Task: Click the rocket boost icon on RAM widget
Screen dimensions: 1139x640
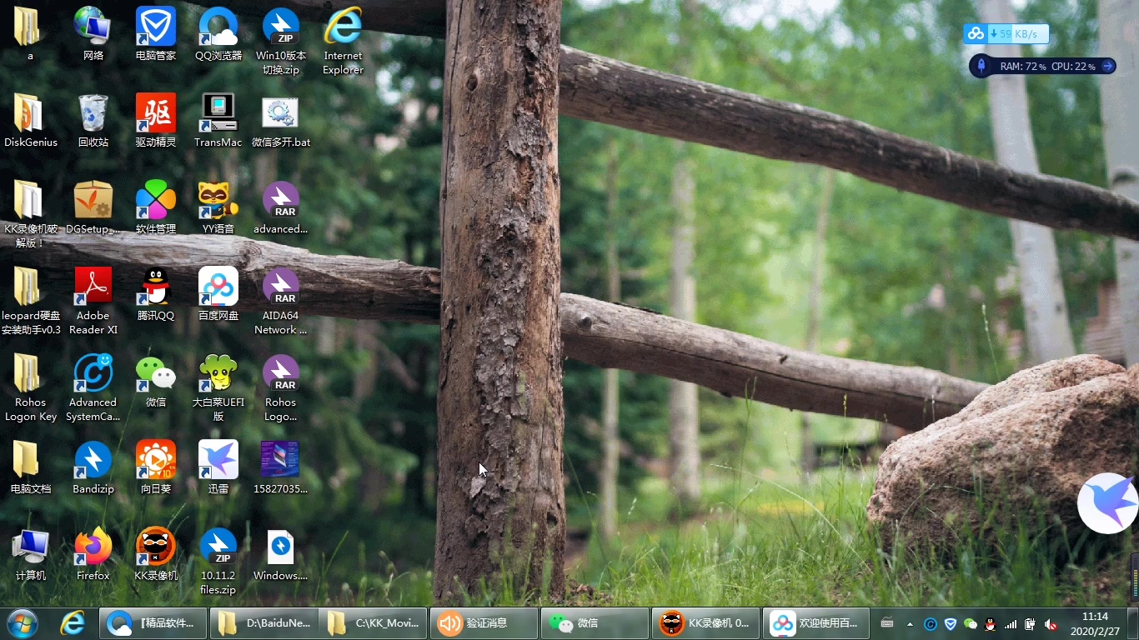Action: pyautogui.click(x=981, y=66)
